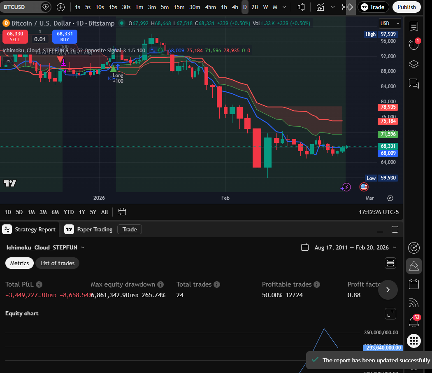Open Streams via the broadcast icon

pos(413,303)
